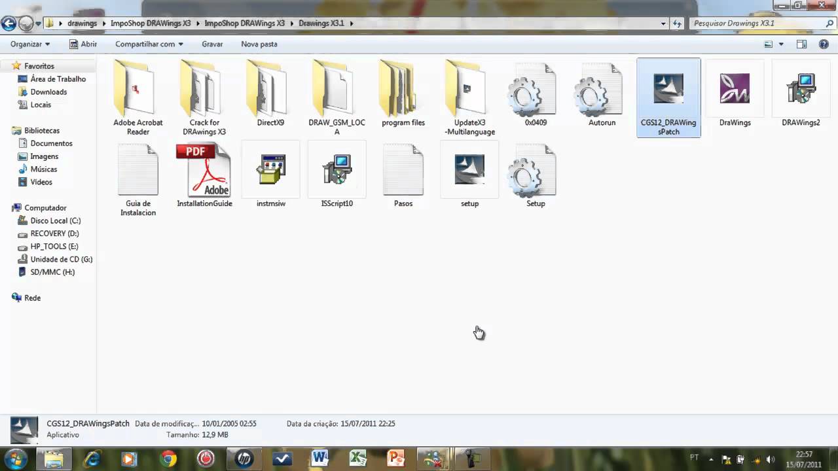The height and width of the screenshot is (471, 838).
Task: Open view options dropdown arrow
Action: (x=781, y=44)
